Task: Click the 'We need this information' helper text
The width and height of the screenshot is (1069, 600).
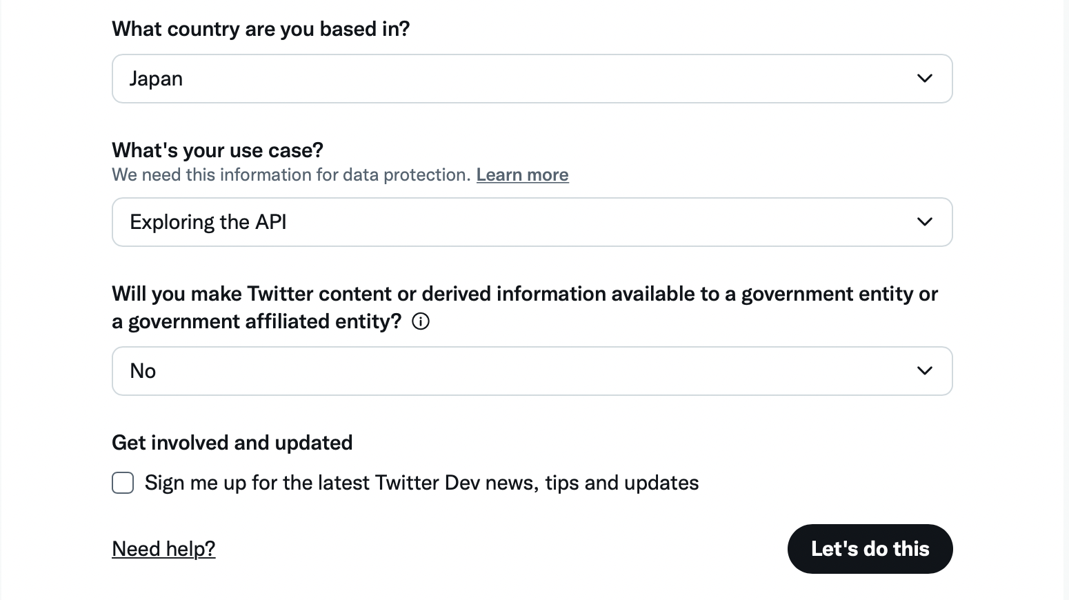Action: 291,175
